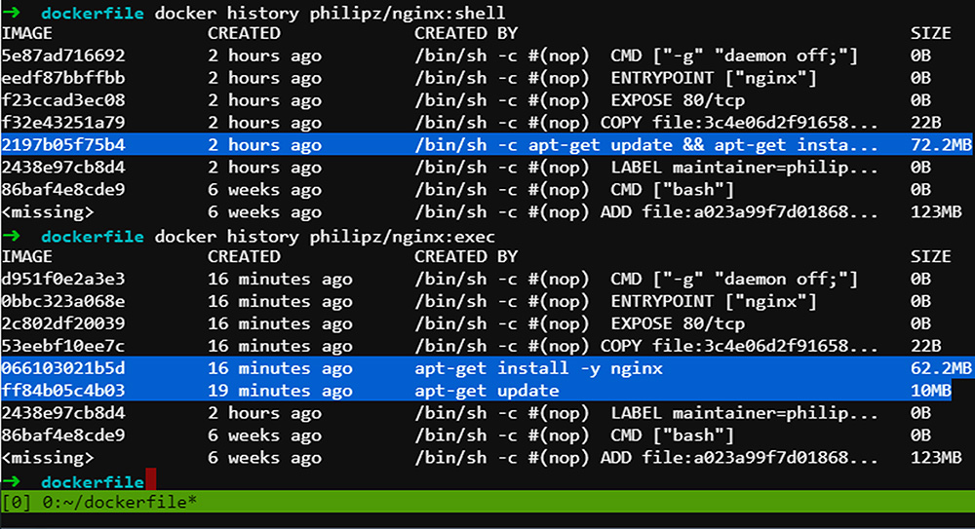Click the red cursor block after the last prompt
The image size is (975, 529).
click(149, 480)
